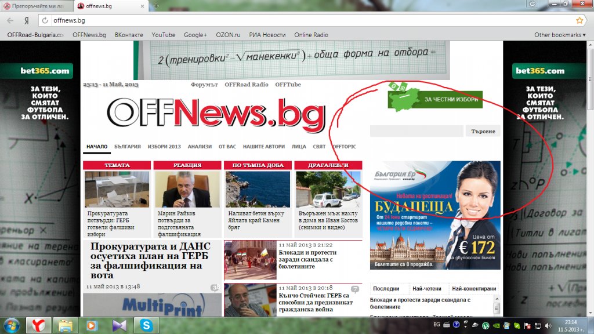Reload the offnews.bg page
The width and height of the screenshot is (594, 334).
[x=45, y=20]
